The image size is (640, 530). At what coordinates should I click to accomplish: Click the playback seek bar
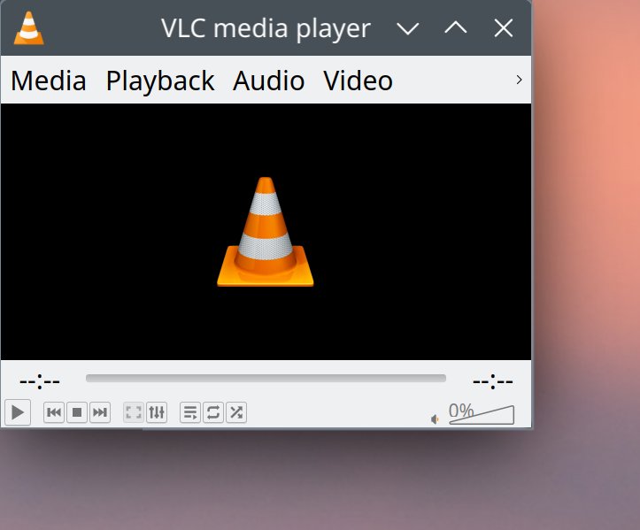click(266, 379)
